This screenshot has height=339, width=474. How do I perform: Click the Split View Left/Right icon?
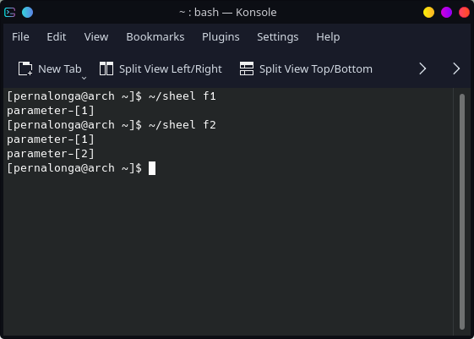click(106, 68)
